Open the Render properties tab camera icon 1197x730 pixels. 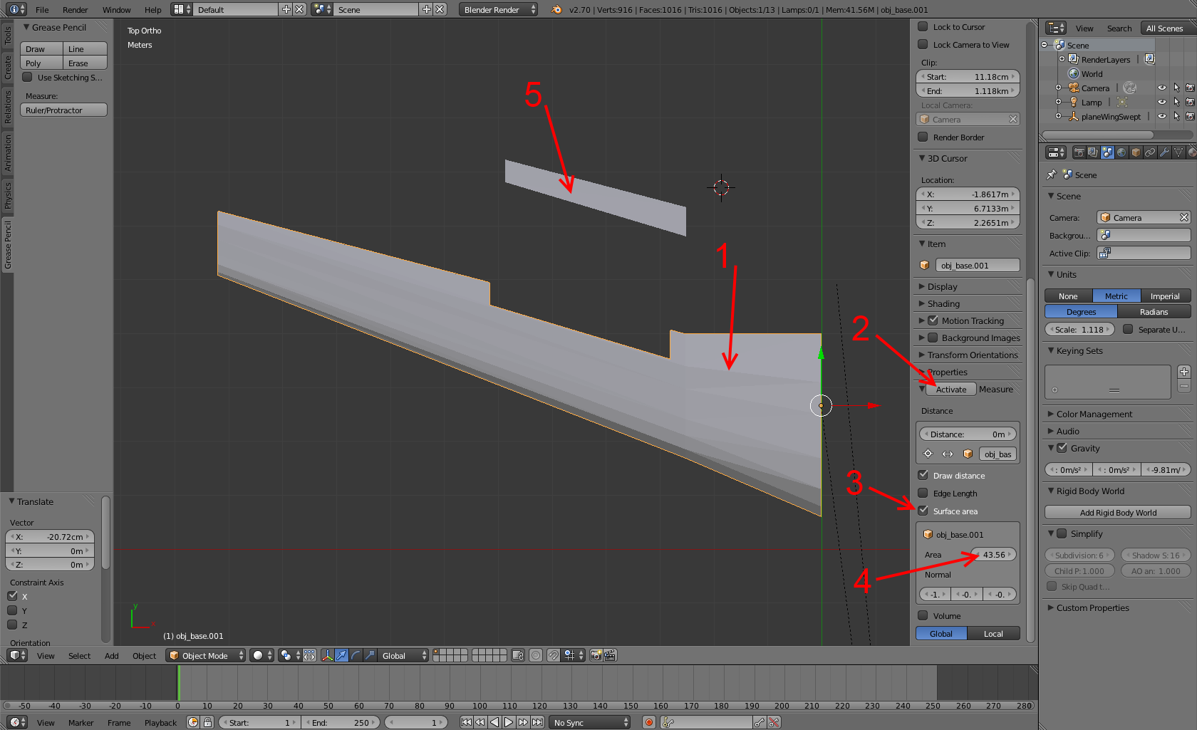(x=1079, y=152)
